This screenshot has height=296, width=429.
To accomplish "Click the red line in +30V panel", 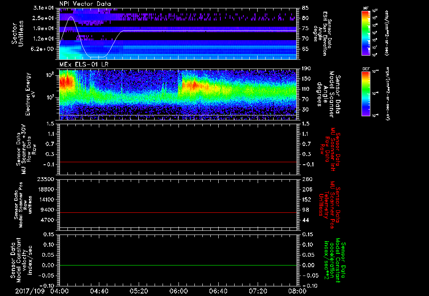I will (x=178, y=162).
